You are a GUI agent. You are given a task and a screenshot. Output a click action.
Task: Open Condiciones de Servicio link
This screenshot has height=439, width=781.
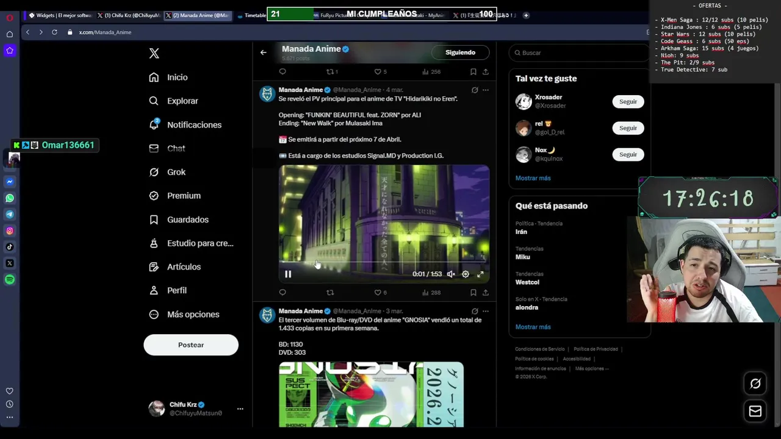pos(540,349)
